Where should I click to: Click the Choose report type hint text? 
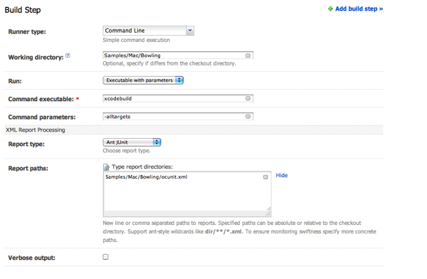pyautogui.click(x=127, y=151)
